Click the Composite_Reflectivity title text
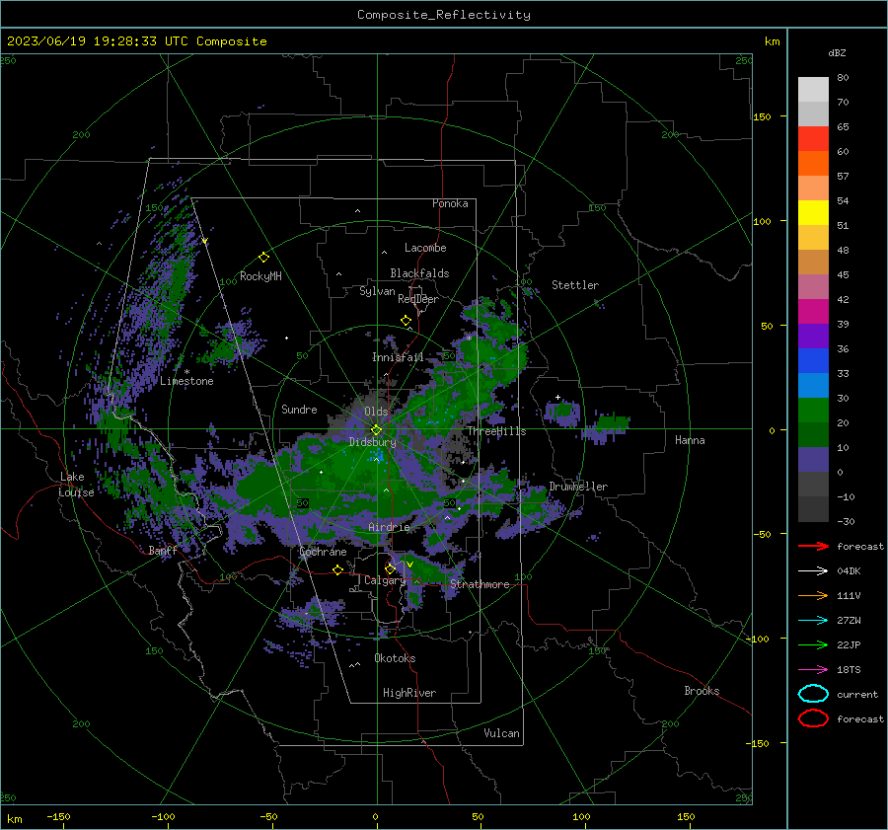The width and height of the screenshot is (888, 830). click(x=444, y=15)
